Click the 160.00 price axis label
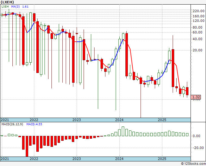Screen dimensions: 206x166 pos(198,16)
